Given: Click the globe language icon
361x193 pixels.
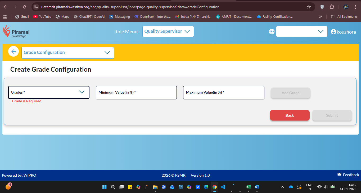Looking at the screenshot, I should (x=272, y=31).
